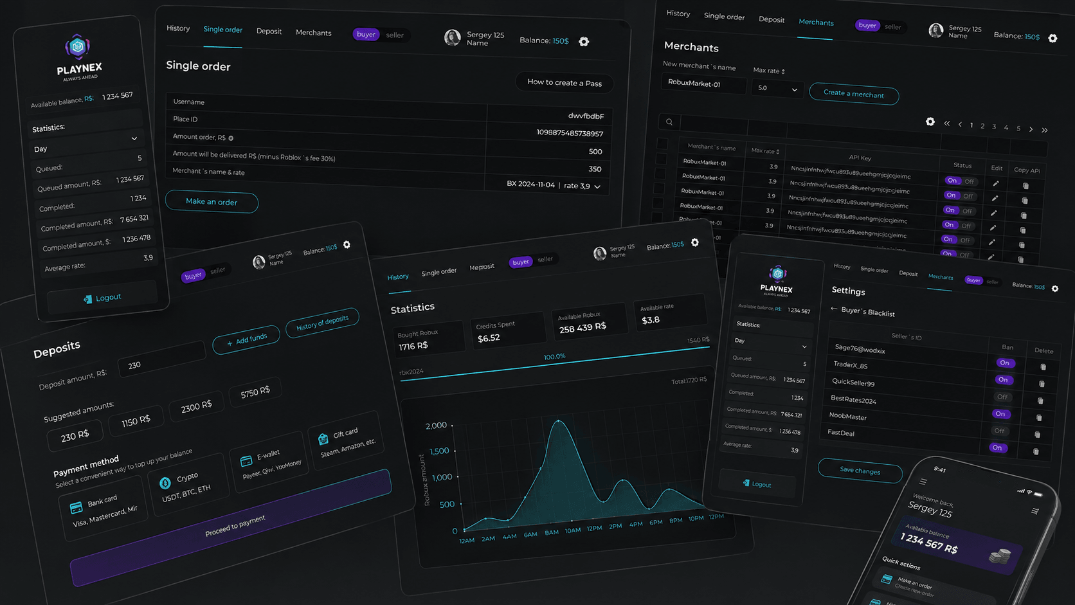Viewport: 1075px width, 605px height.
Task: Open table settings gear above Merchants pagination
Action: coord(930,122)
